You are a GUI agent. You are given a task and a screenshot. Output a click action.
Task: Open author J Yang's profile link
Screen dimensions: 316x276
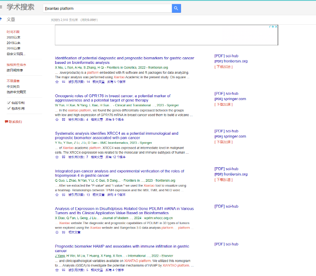60,256
